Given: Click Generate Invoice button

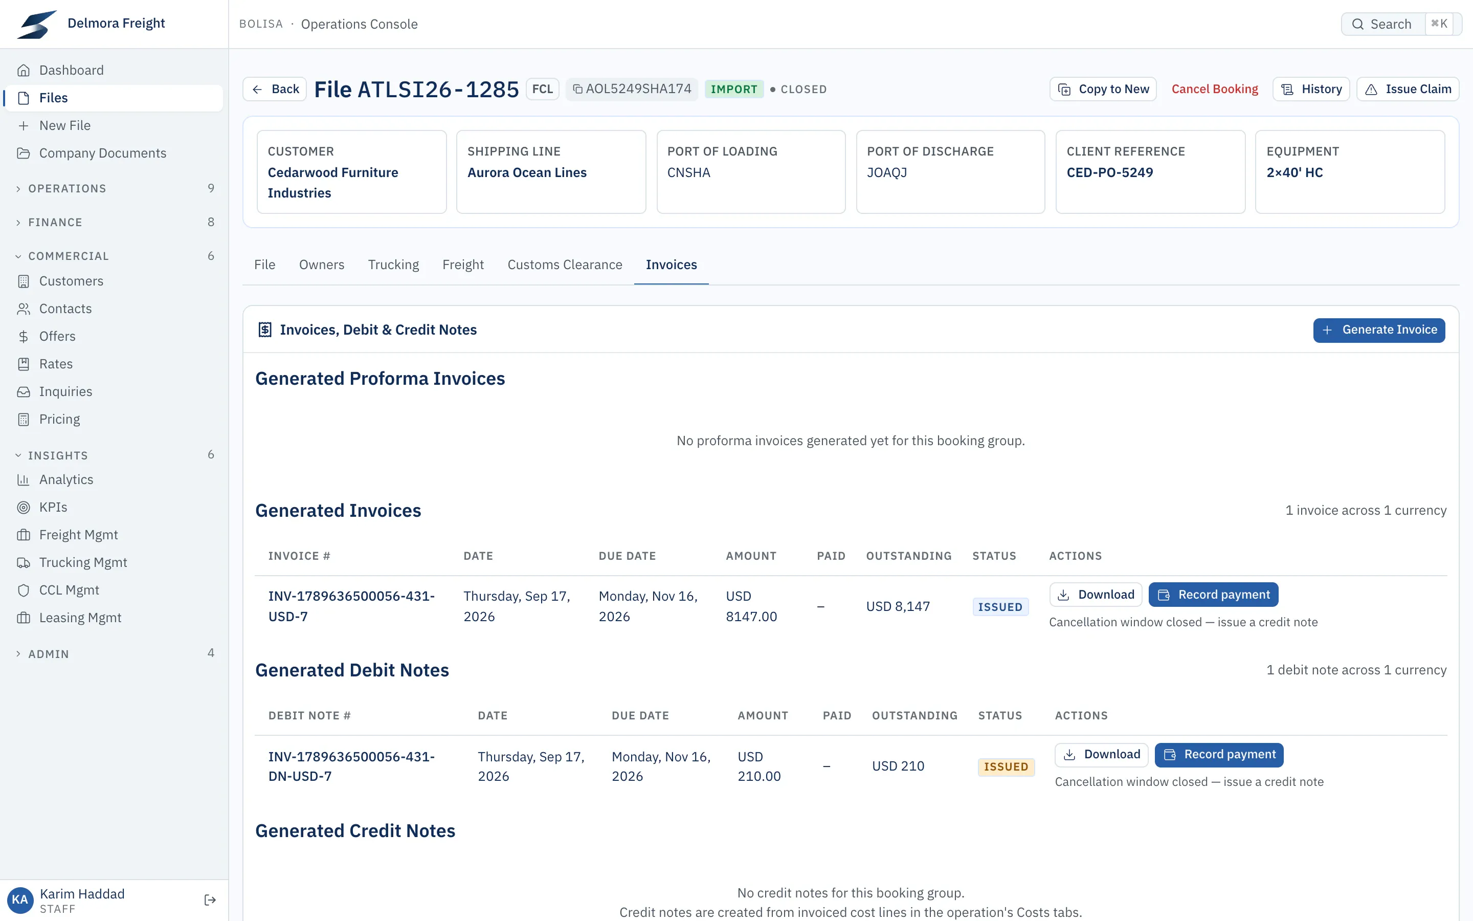Looking at the screenshot, I should pos(1379,330).
